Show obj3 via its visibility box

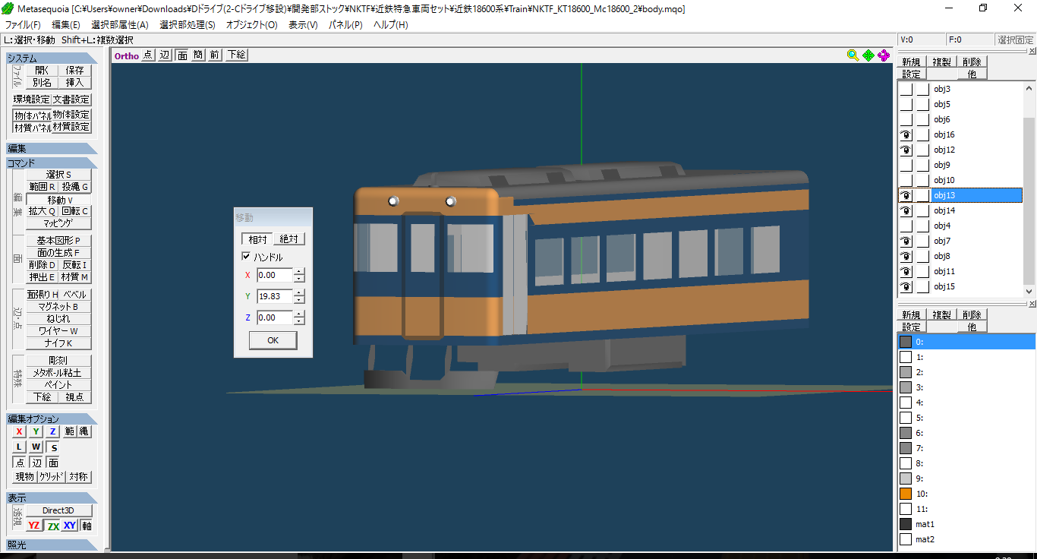pos(906,89)
